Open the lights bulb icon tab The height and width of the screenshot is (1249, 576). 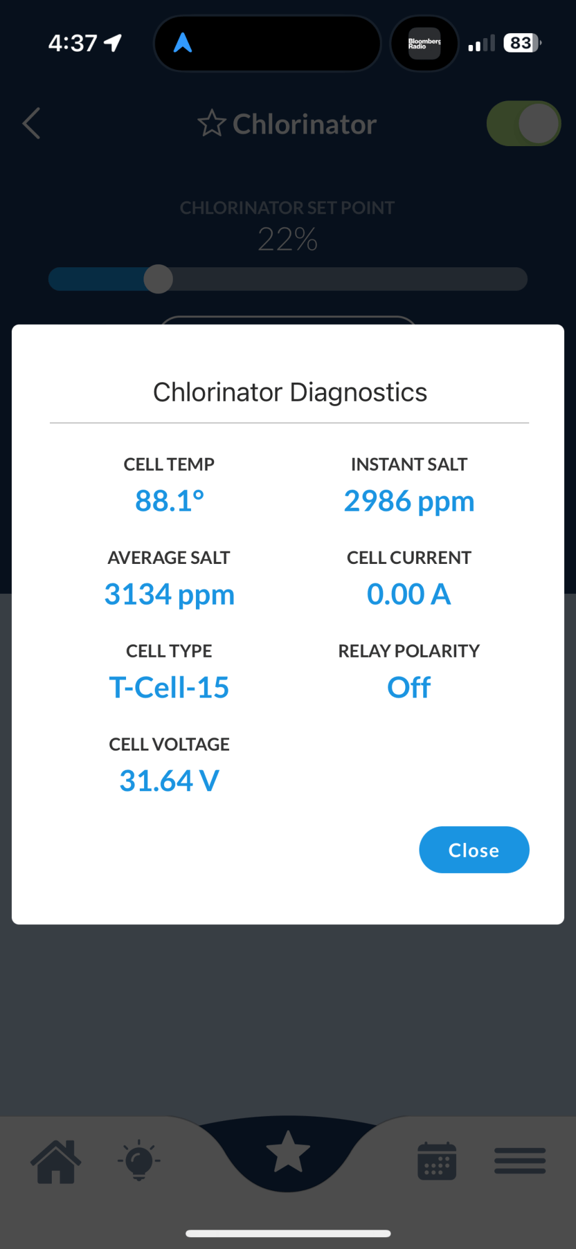[139, 1160]
